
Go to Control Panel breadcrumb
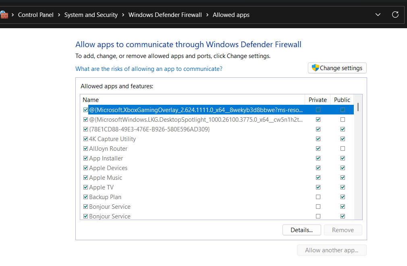pos(35,15)
